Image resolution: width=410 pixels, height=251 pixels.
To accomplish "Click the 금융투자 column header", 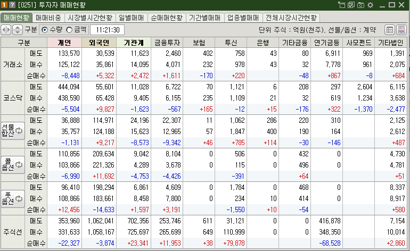I will click(x=167, y=43).
